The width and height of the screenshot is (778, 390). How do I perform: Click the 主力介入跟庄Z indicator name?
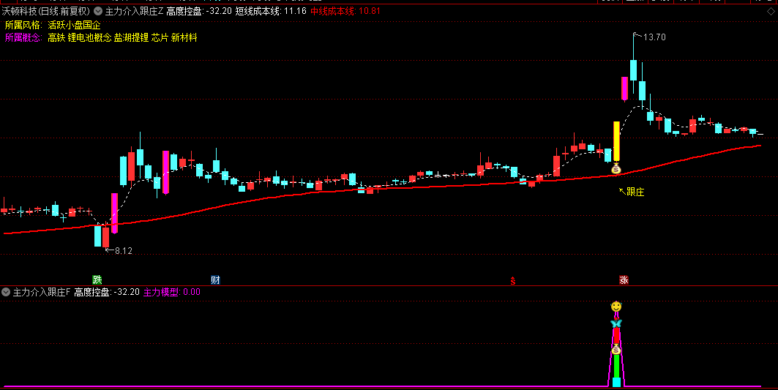(134, 11)
